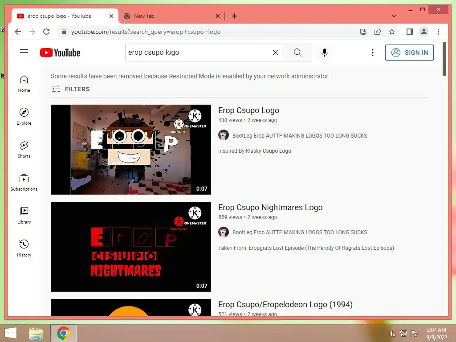The height and width of the screenshot is (342, 456).
Task: Reload the page with the refresh icon
Action: (x=46, y=32)
